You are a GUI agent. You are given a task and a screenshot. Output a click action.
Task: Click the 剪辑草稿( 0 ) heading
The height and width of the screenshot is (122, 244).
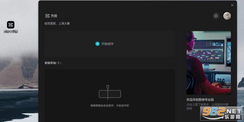(53, 63)
